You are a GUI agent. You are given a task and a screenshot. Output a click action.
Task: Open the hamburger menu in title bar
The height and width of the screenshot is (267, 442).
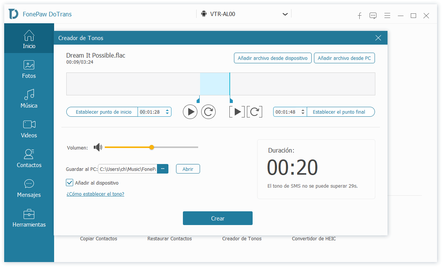[x=387, y=16]
